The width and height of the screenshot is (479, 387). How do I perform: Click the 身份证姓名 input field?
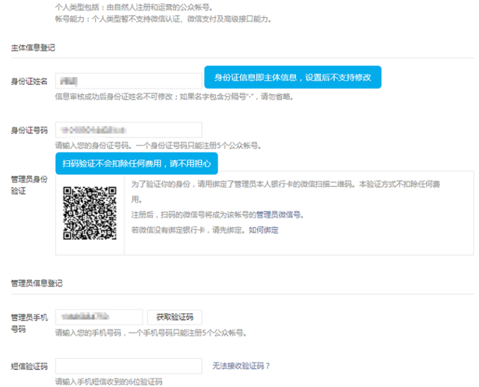click(128, 81)
